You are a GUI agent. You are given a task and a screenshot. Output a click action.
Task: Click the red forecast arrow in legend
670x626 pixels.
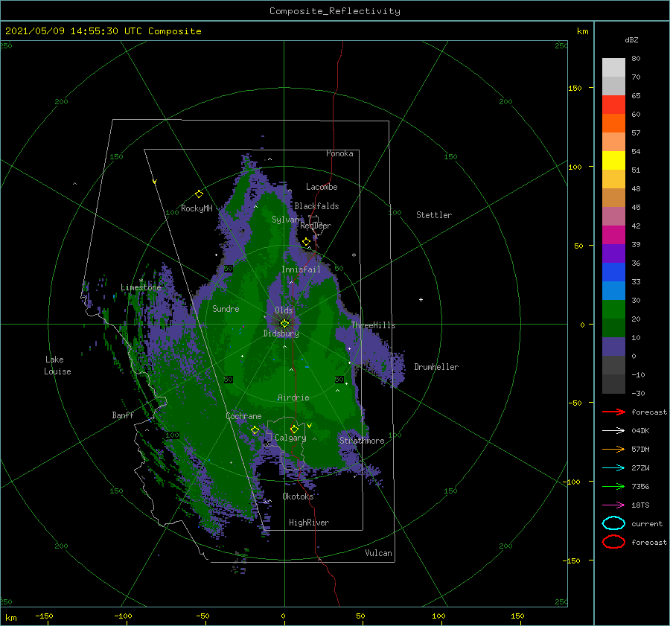tap(613, 412)
